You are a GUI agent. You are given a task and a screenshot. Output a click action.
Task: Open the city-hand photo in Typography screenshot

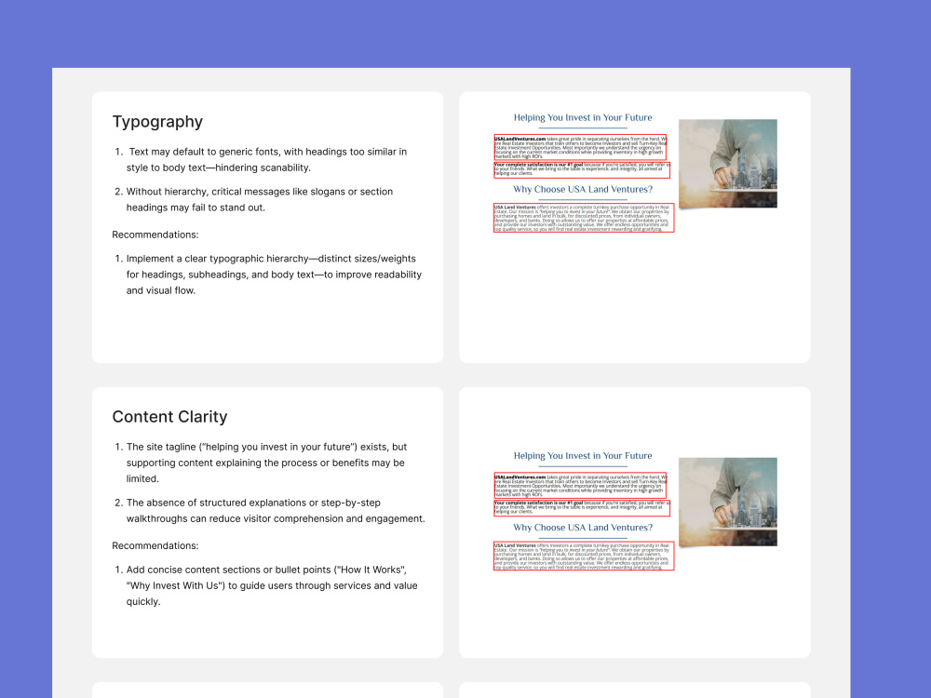click(728, 164)
